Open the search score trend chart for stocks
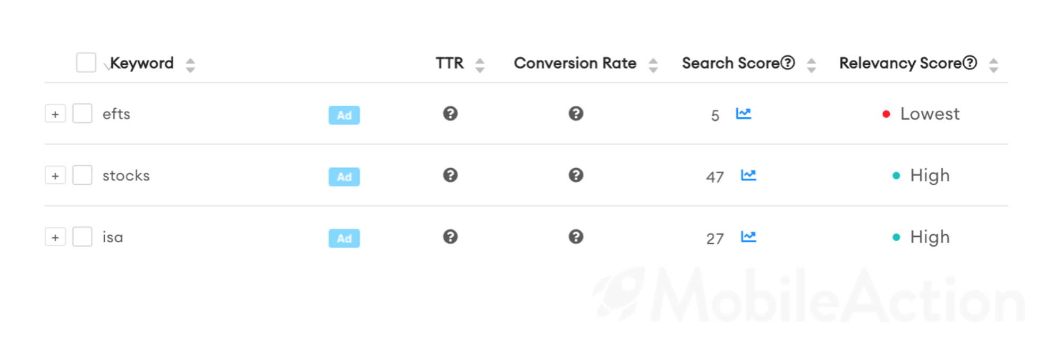This screenshot has width=1062, height=360. (748, 175)
